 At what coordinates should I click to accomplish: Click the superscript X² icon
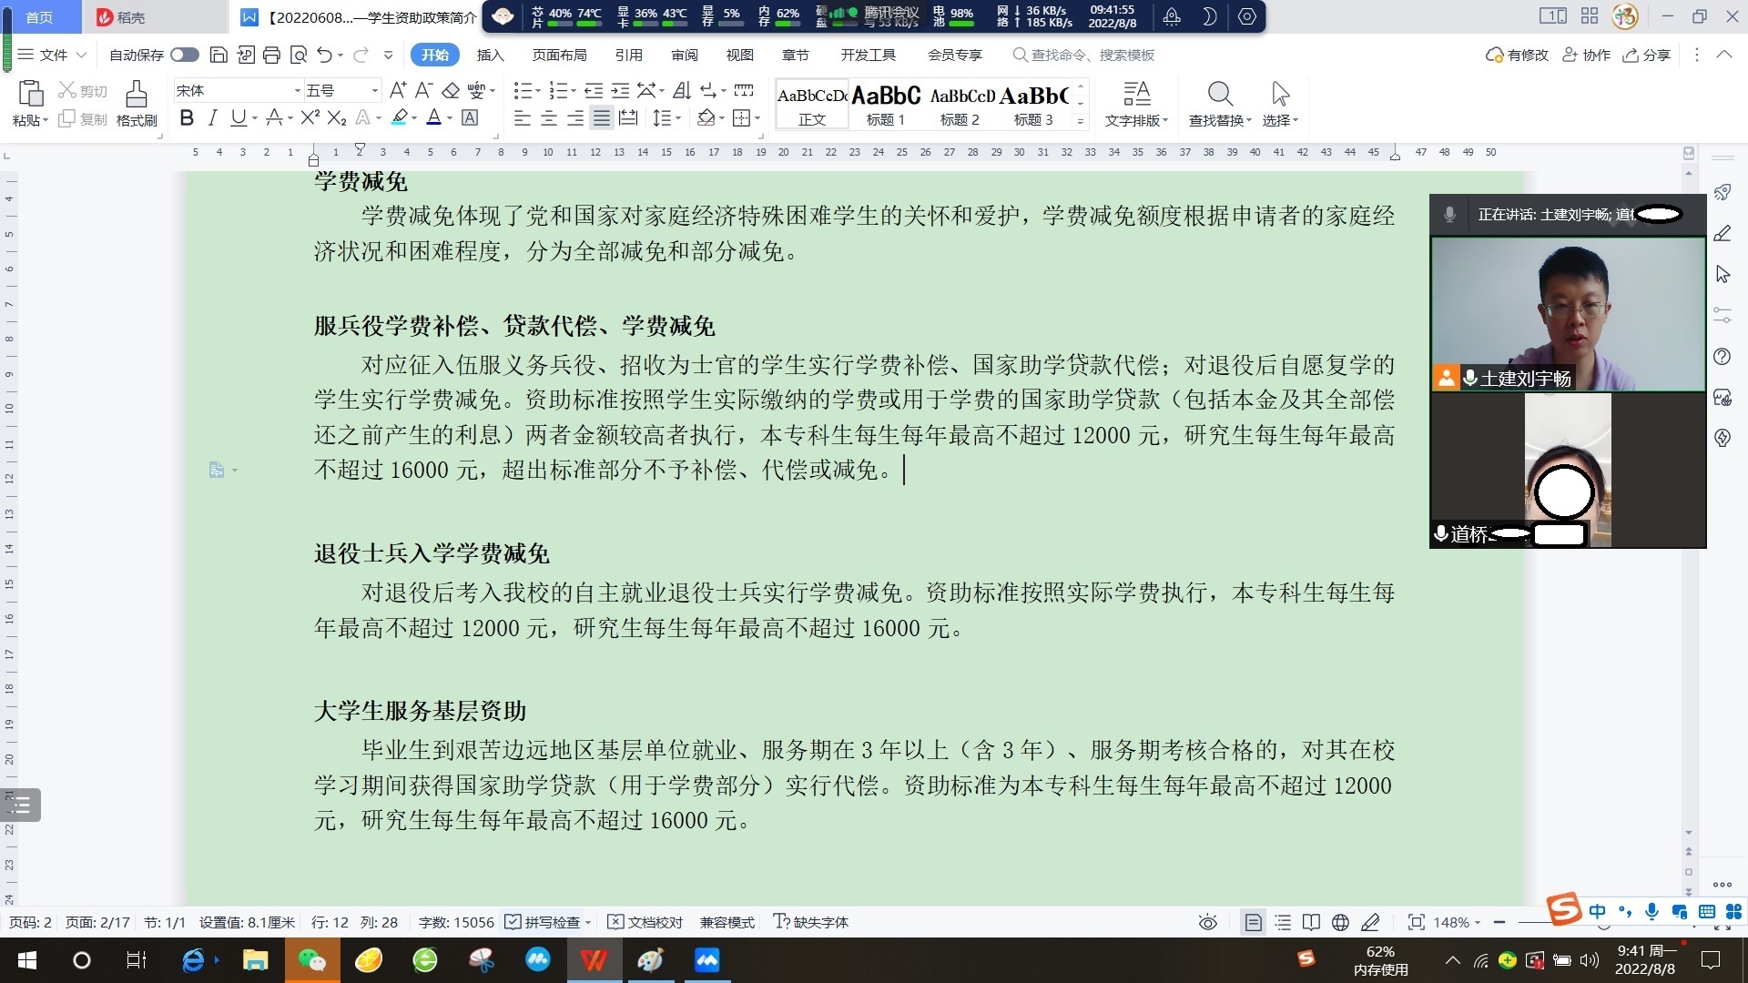[310, 117]
